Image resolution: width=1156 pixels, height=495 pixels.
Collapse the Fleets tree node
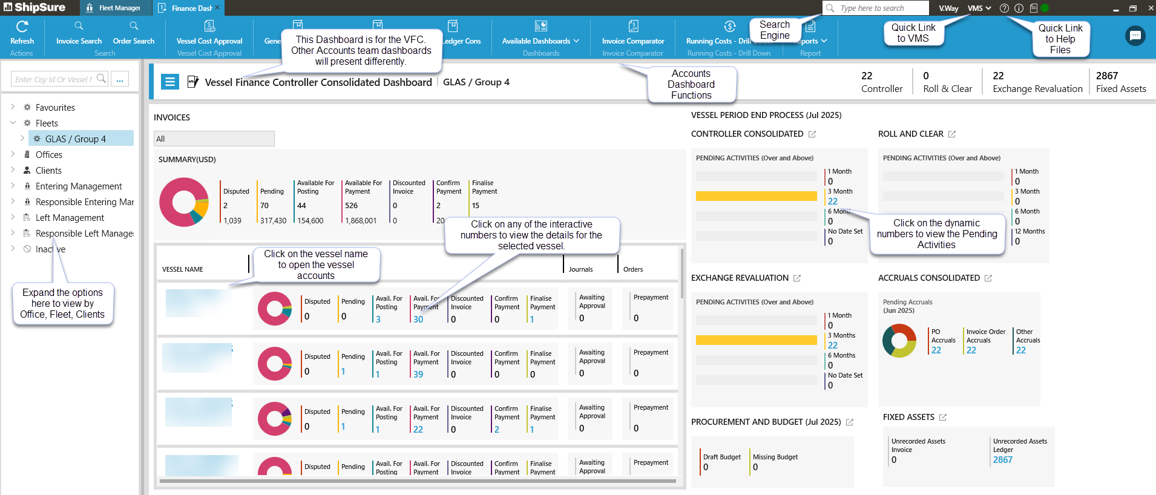(13, 123)
